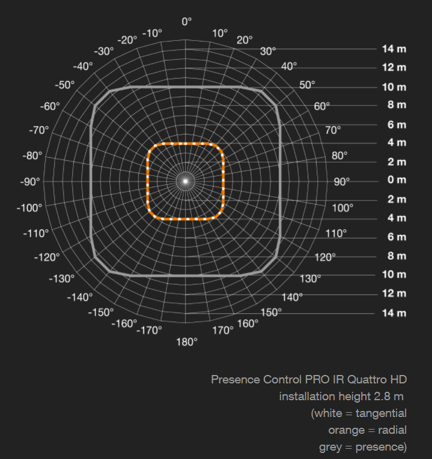Click the 130° angle label
432x459 pixels.
(310, 278)
